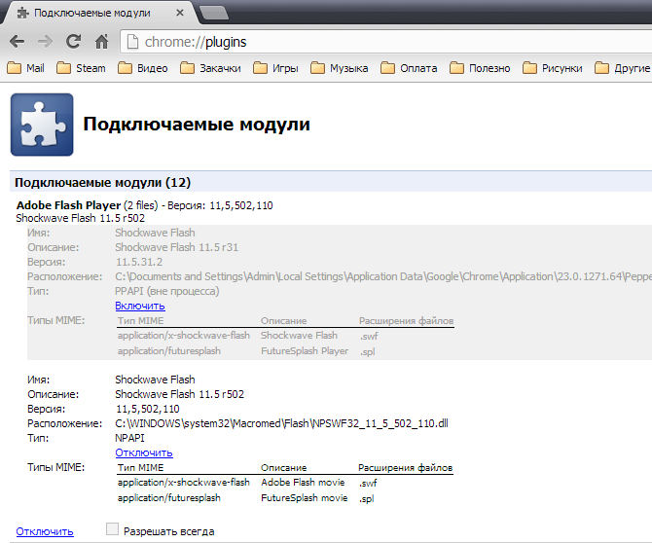Open the Музыка bookmarks folder

[339, 68]
